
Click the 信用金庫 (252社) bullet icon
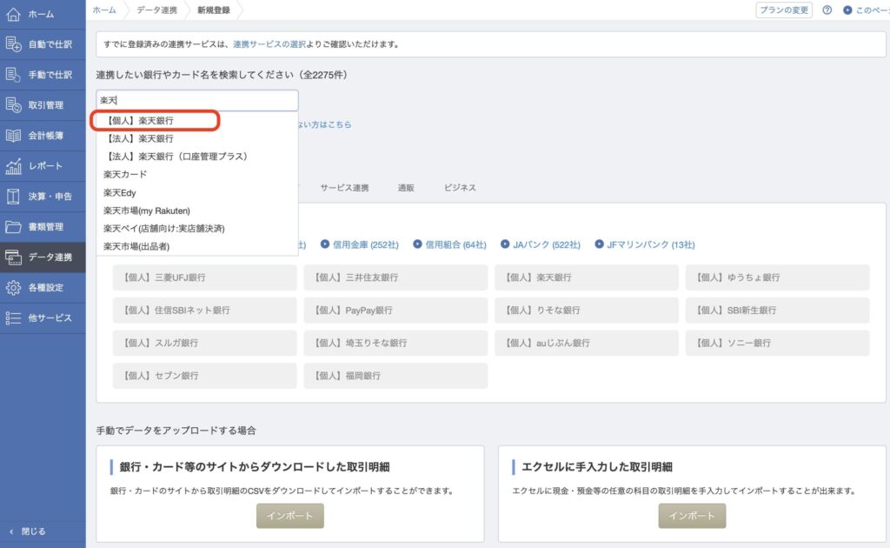[x=325, y=244]
